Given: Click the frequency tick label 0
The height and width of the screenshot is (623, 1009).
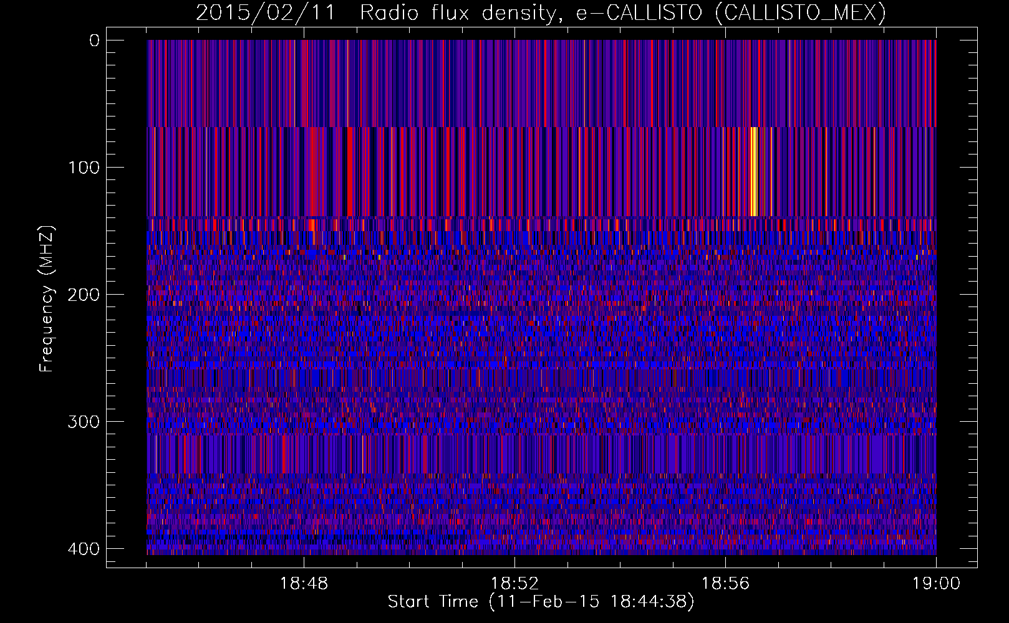Looking at the screenshot, I should coord(94,40).
